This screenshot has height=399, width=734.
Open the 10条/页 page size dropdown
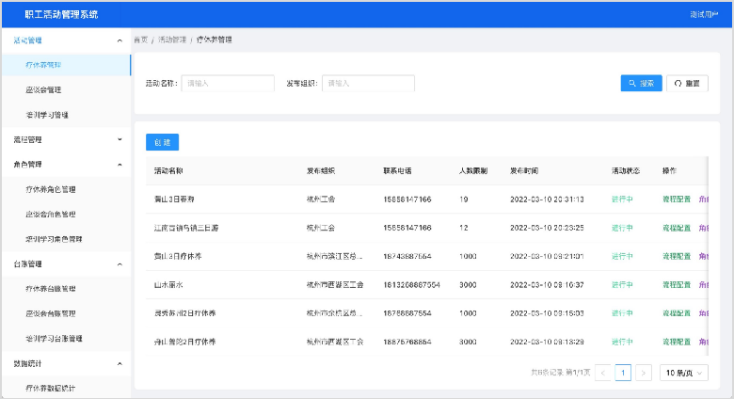pyautogui.click(x=683, y=373)
